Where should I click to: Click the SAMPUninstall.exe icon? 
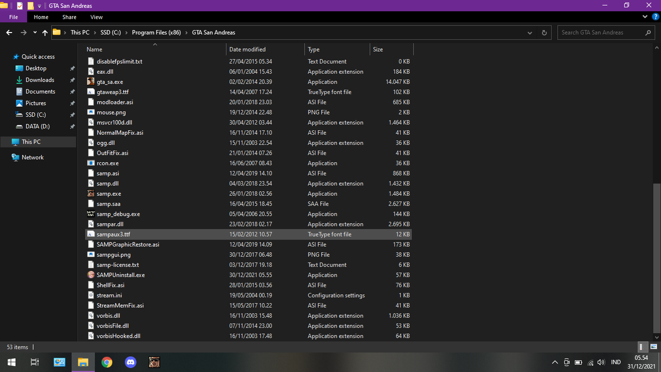(x=91, y=275)
